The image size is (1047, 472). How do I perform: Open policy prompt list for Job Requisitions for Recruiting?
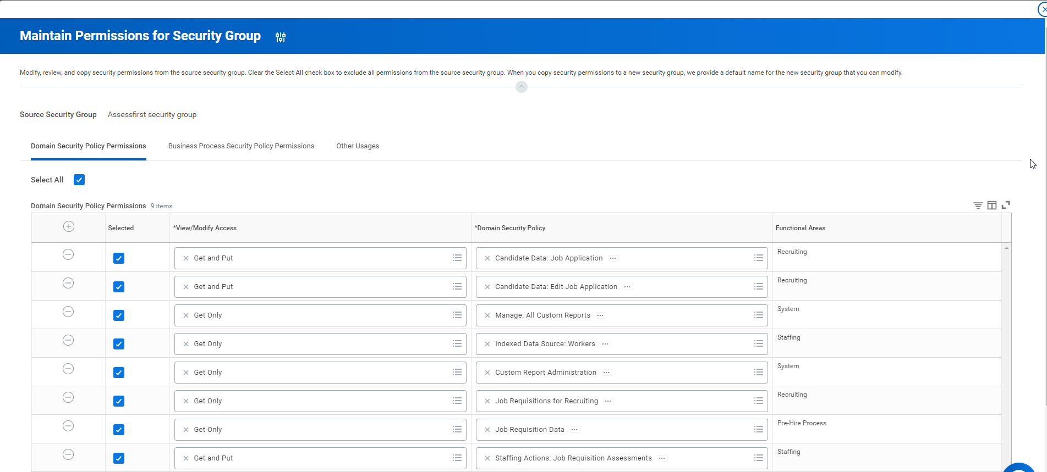[x=758, y=401]
